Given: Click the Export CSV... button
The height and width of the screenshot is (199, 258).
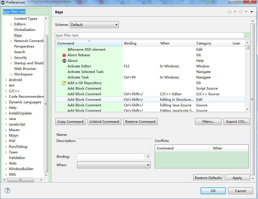Looking at the screenshot, I should pos(237,122).
